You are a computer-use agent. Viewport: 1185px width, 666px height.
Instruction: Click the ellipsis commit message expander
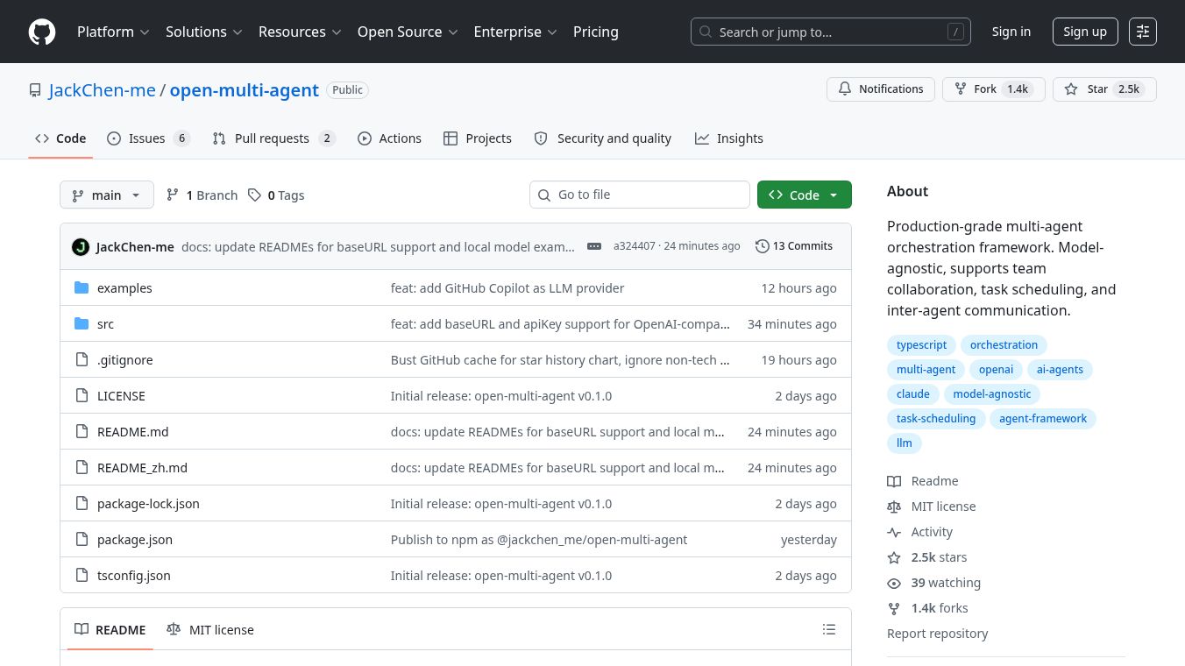[x=594, y=246]
